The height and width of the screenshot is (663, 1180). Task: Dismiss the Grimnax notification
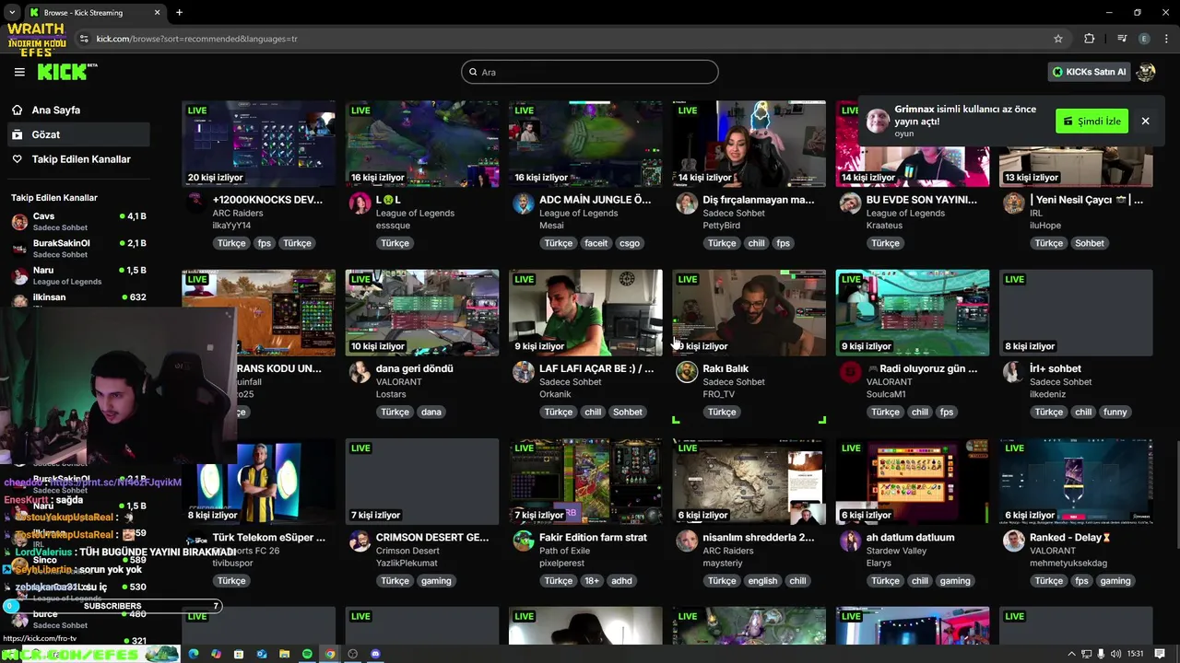1145,121
